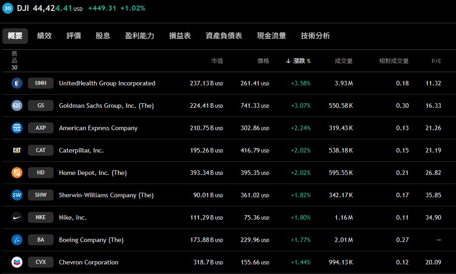Click the Nike, Inc. company name
Screen dimensions: 456x274
tap(72, 217)
